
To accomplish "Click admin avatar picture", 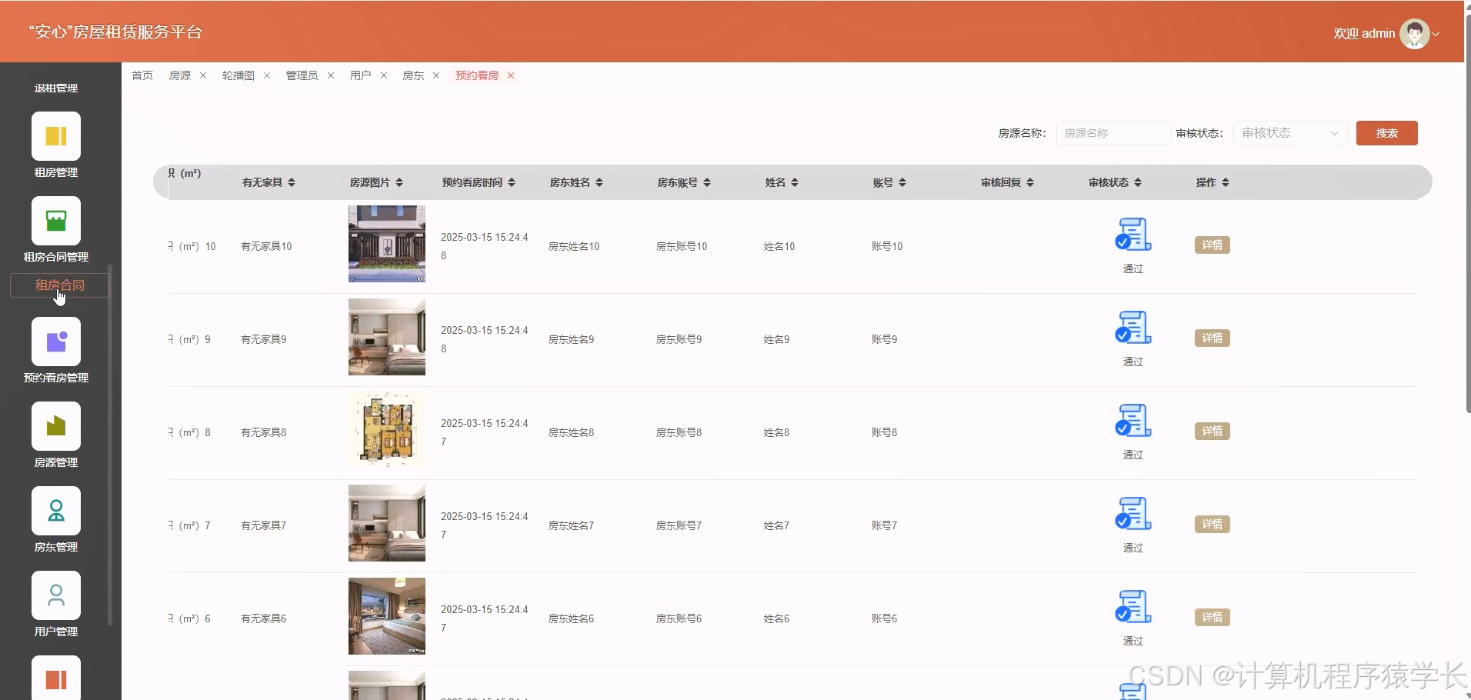I will [x=1414, y=34].
